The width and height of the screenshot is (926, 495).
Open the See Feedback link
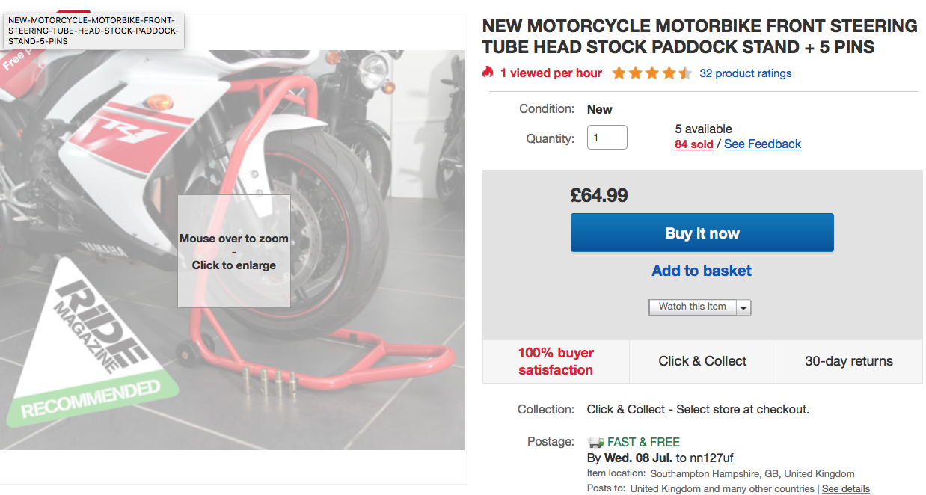pyautogui.click(x=762, y=144)
